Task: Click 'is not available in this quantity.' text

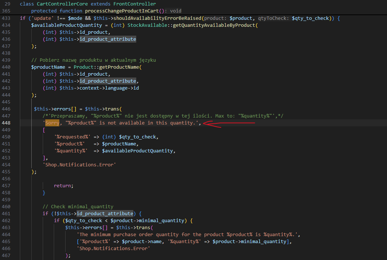Action: (x=147, y=123)
